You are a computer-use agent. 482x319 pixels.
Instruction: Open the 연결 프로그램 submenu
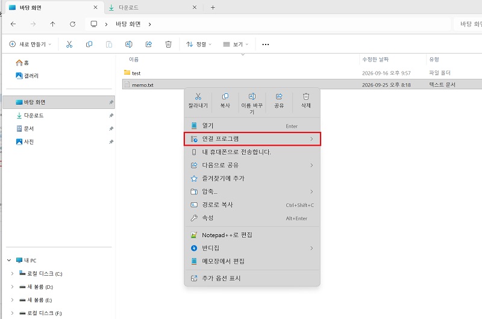click(x=252, y=139)
